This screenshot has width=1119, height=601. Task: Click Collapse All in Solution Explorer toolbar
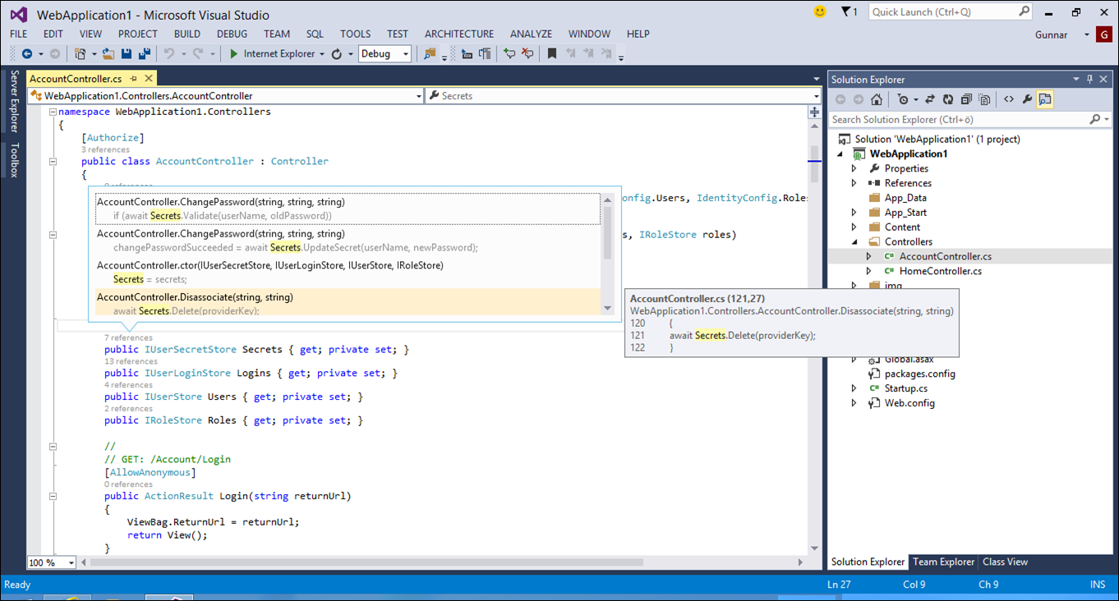965,99
